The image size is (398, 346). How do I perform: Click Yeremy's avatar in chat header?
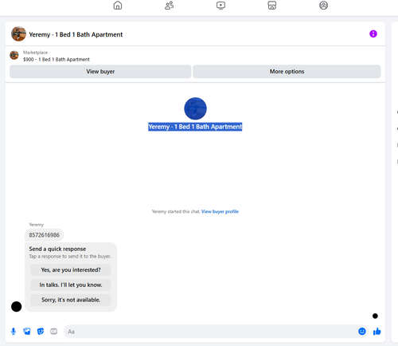pos(18,33)
